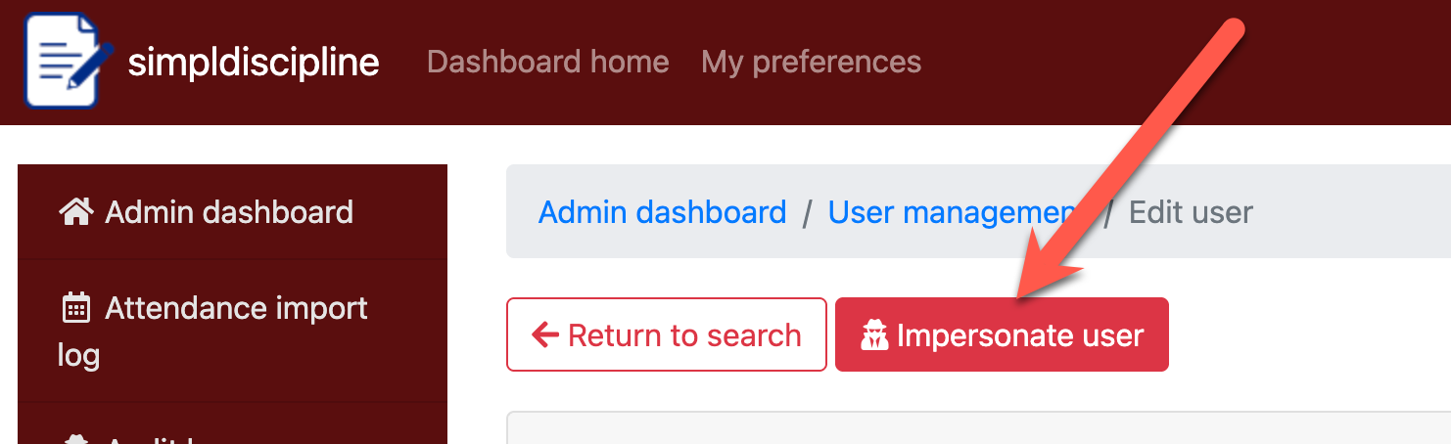Click the left arrow icon on Return to search
This screenshot has height=444, width=1451.
point(544,335)
